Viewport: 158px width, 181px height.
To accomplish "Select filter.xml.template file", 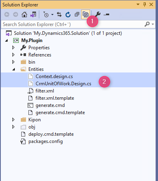I will (x=55, y=98).
